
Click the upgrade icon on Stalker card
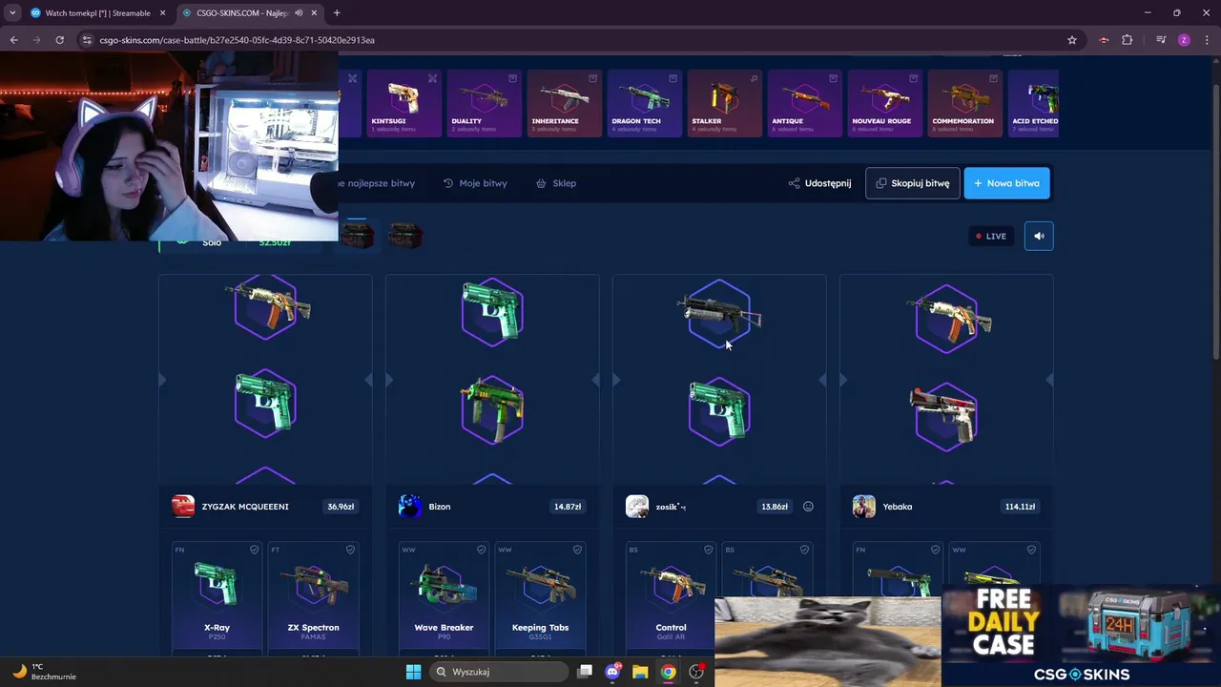[x=754, y=78]
